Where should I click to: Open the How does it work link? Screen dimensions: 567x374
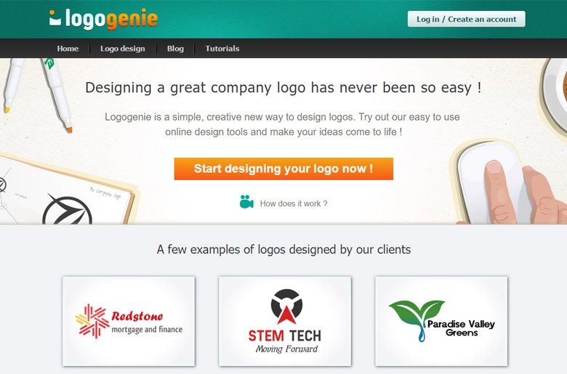coord(293,203)
